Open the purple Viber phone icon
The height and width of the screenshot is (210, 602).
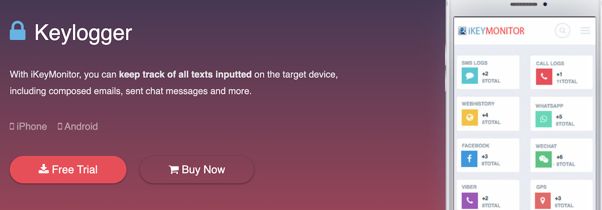click(x=470, y=201)
